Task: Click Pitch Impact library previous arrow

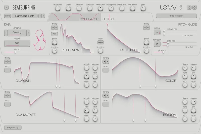Action: [x=53, y=27]
